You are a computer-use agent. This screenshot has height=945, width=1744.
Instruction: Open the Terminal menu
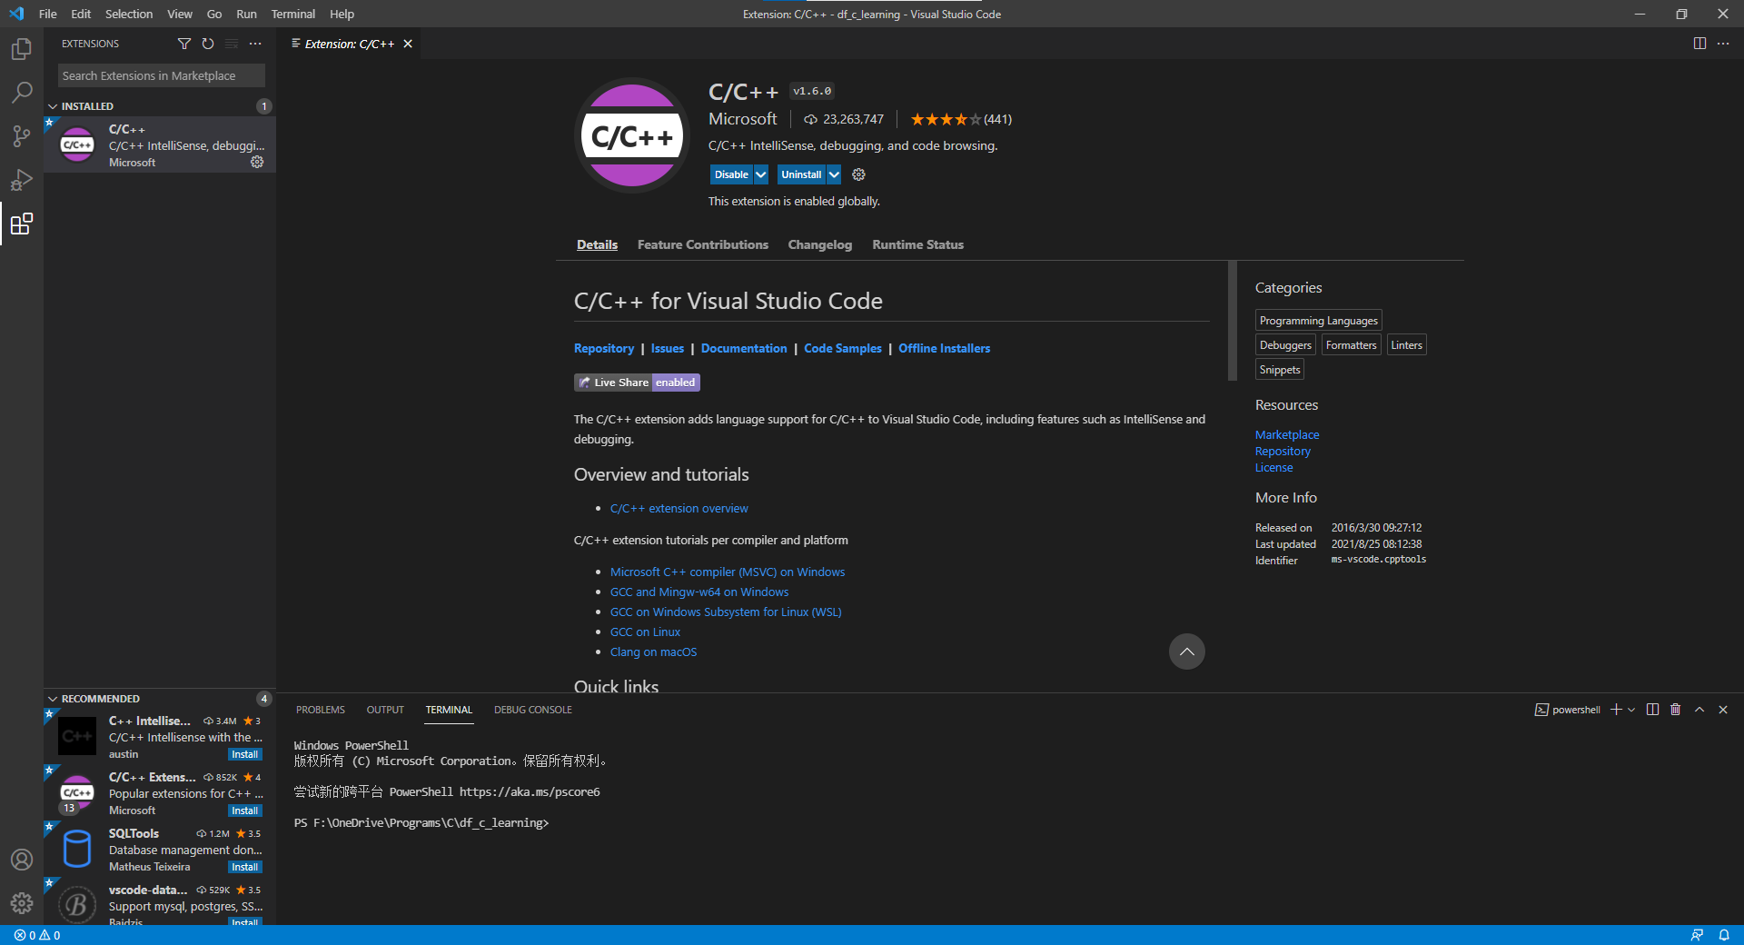pyautogui.click(x=293, y=14)
